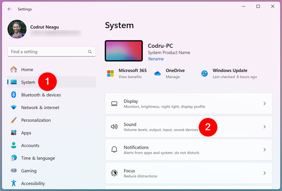Click Manage under OneDrive
Image resolution: width=282 pixels, height=191 pixels.
[x=173, y=77]
